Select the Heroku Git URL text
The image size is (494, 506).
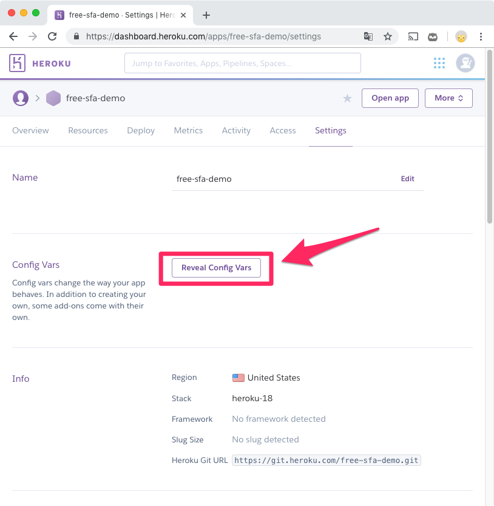327,461
